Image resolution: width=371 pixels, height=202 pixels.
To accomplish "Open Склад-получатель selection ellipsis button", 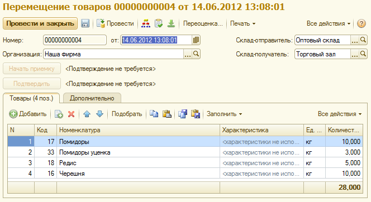I will [354, 54].
